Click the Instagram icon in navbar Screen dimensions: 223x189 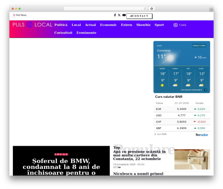coord(175,25)
